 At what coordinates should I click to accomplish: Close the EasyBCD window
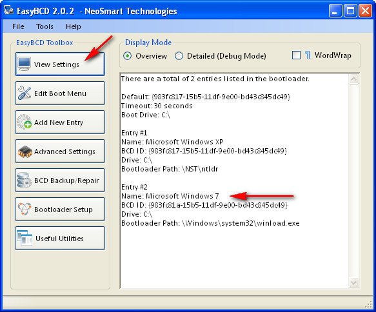[x=365, y=11]
